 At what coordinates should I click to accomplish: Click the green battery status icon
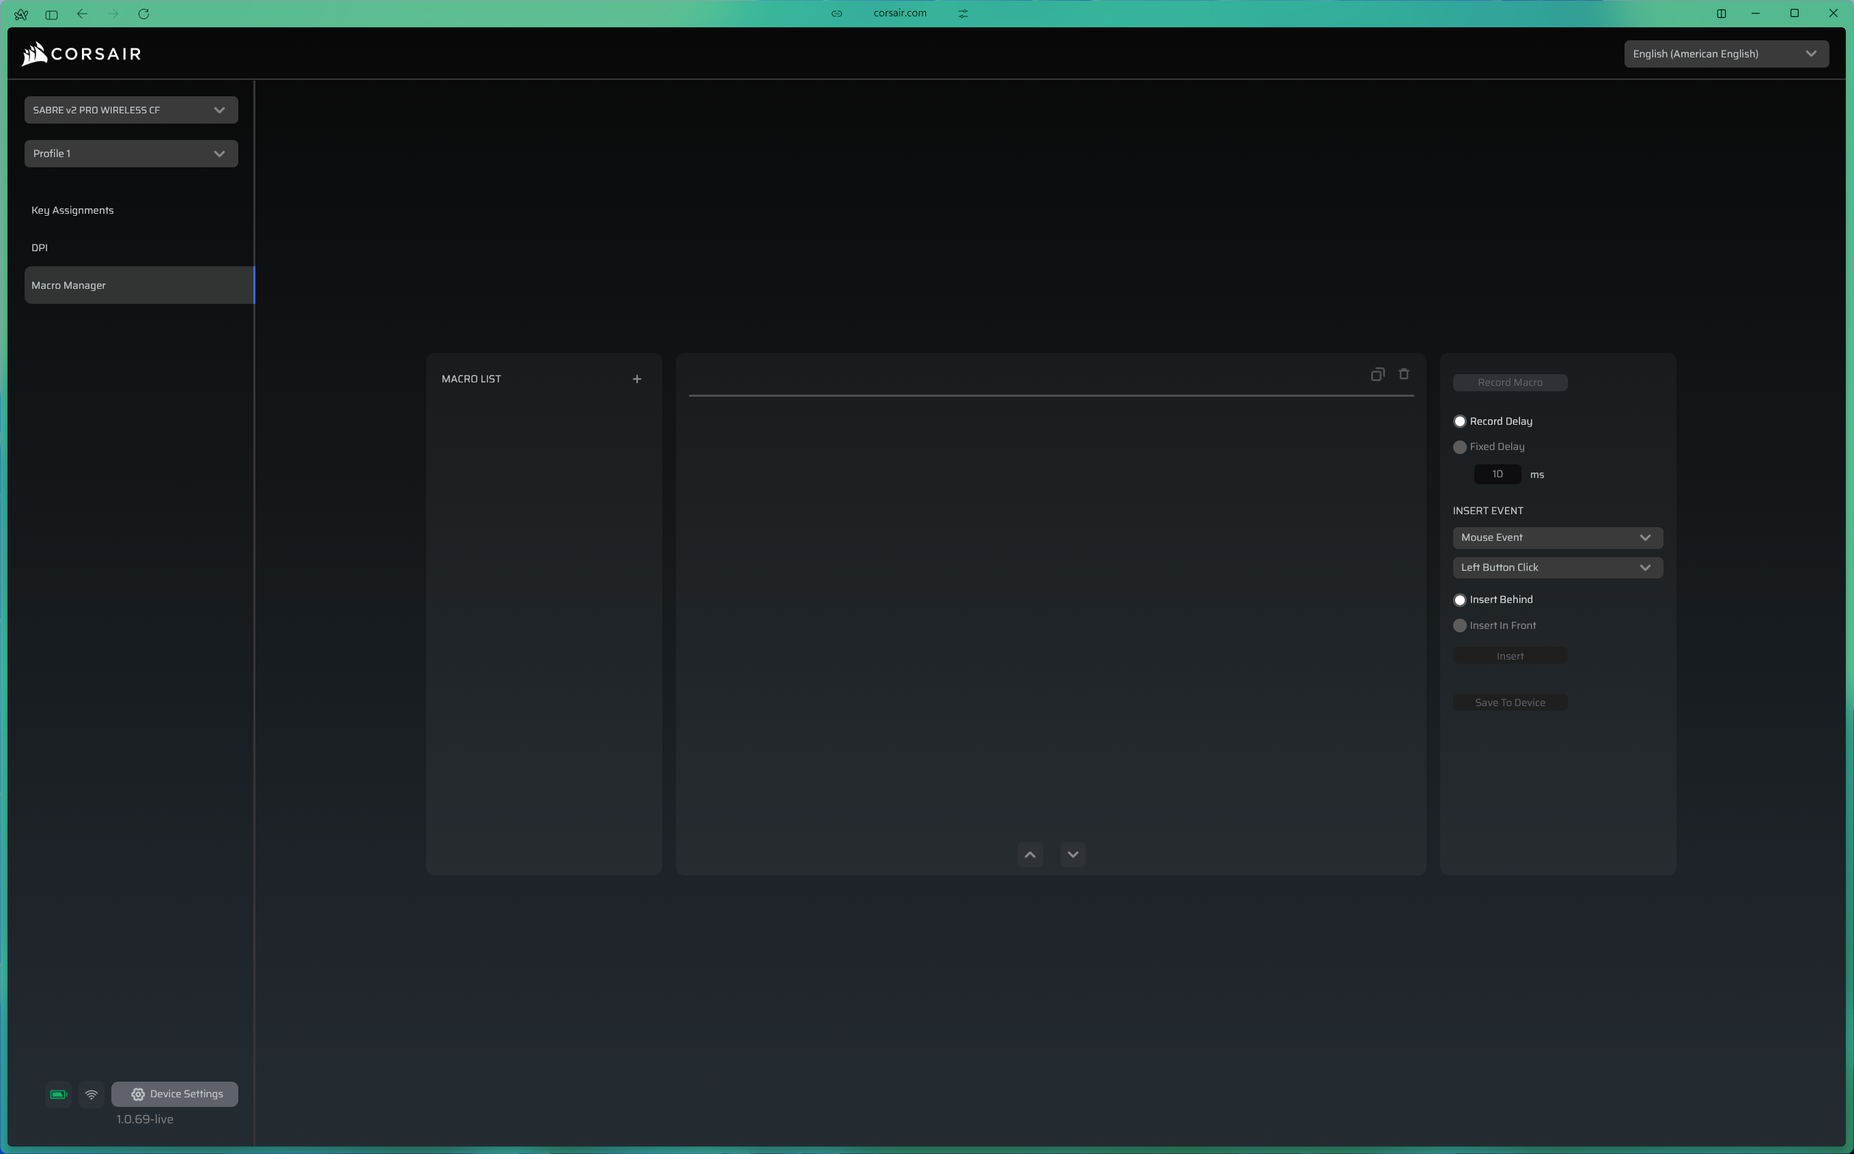[58, 1094]
